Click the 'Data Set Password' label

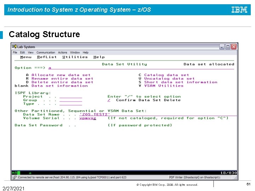(39, 125)
